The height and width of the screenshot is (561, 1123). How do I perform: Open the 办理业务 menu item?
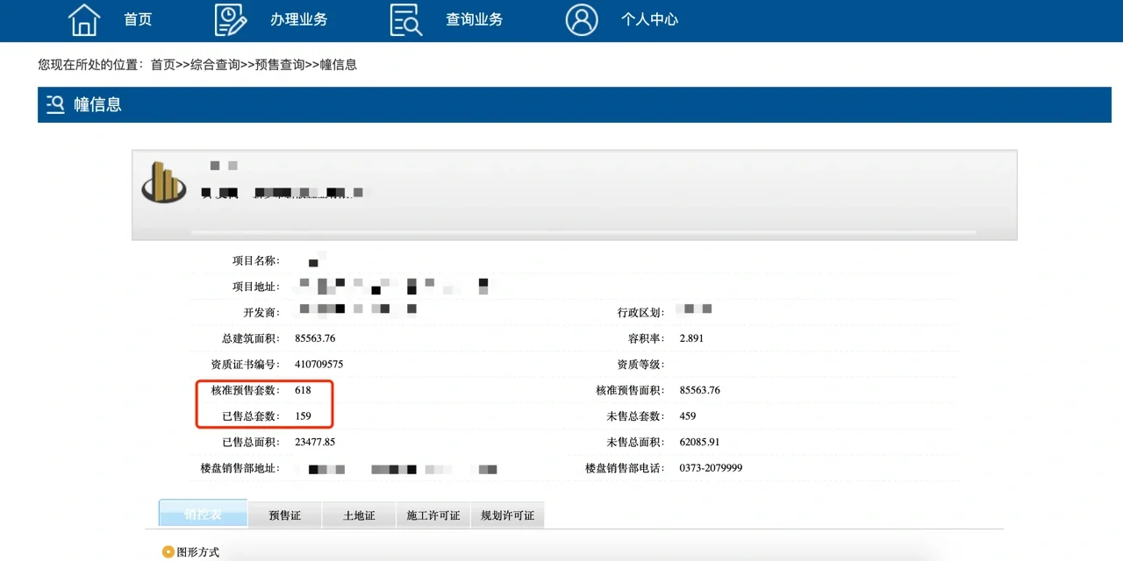tap(299, 19)
